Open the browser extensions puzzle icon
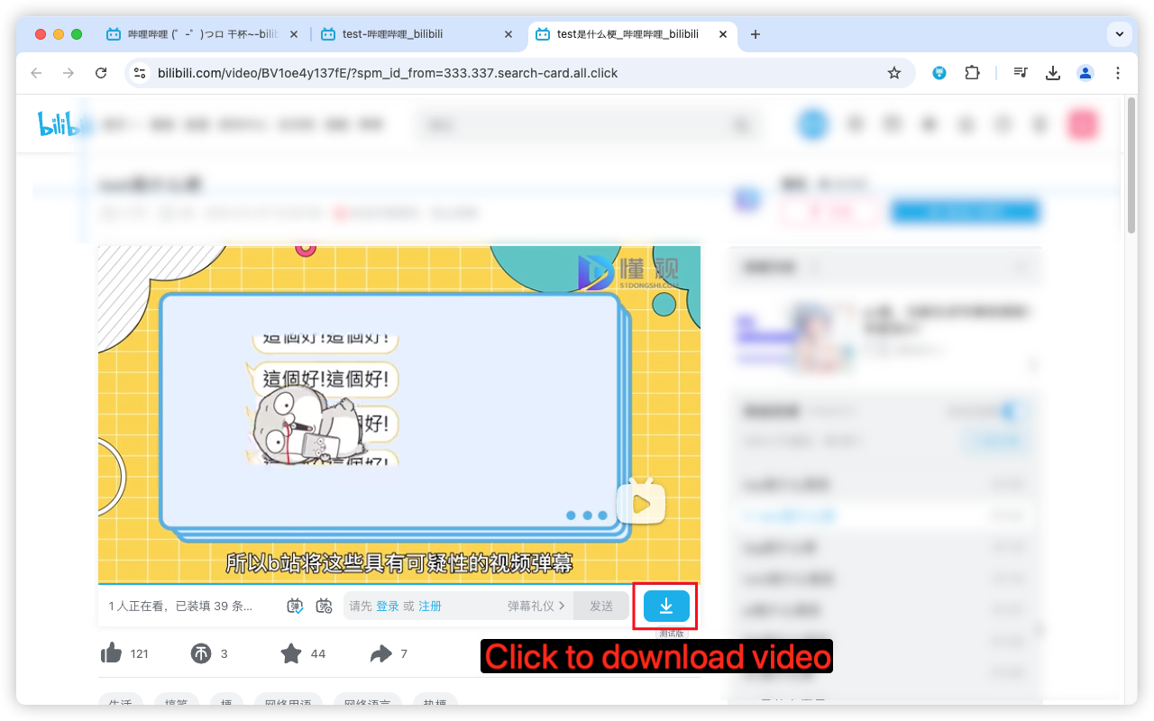 click(x=972, y=73)
